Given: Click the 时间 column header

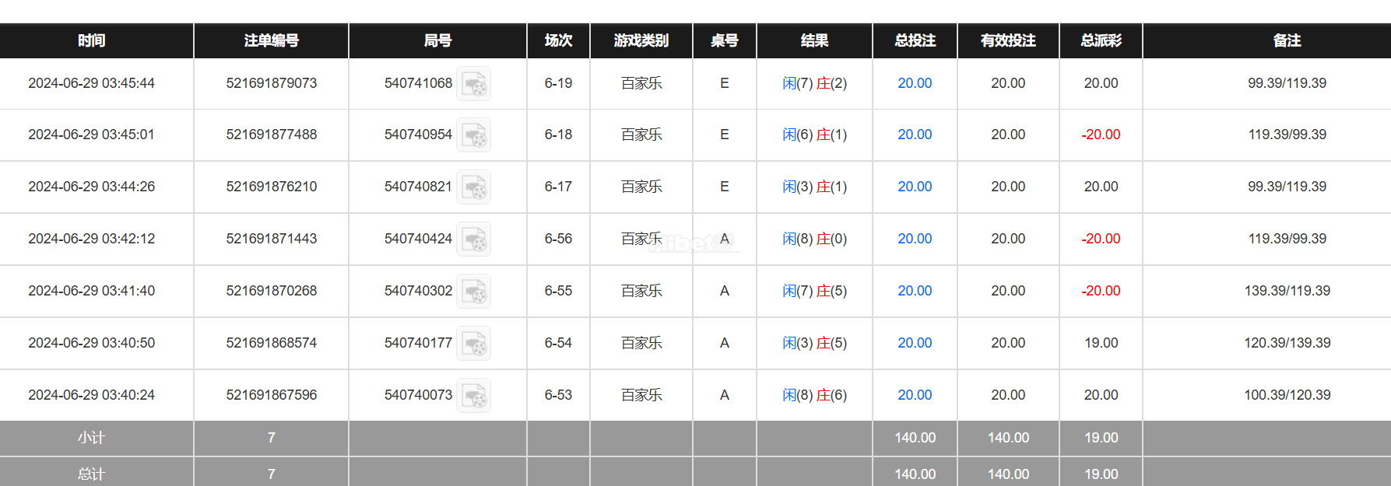Looking at the screenshot, I should (x=92, y=40).
